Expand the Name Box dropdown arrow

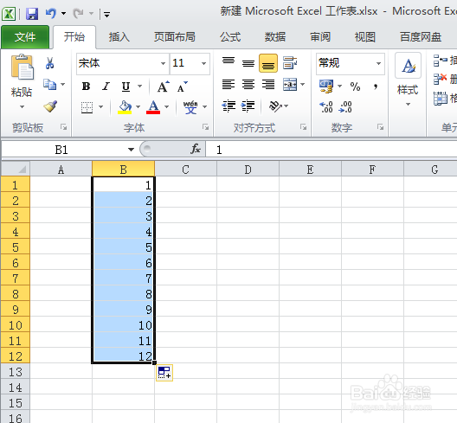pyautogui.click(x=132, y=150)
